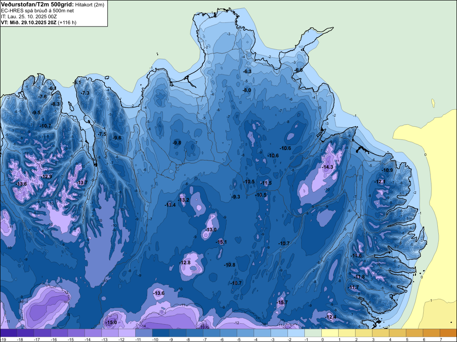Click the title 'Veðurstofan/T2m 500grid:'
The height and width of the screenshot is (342, 457).
pos(37,5)
